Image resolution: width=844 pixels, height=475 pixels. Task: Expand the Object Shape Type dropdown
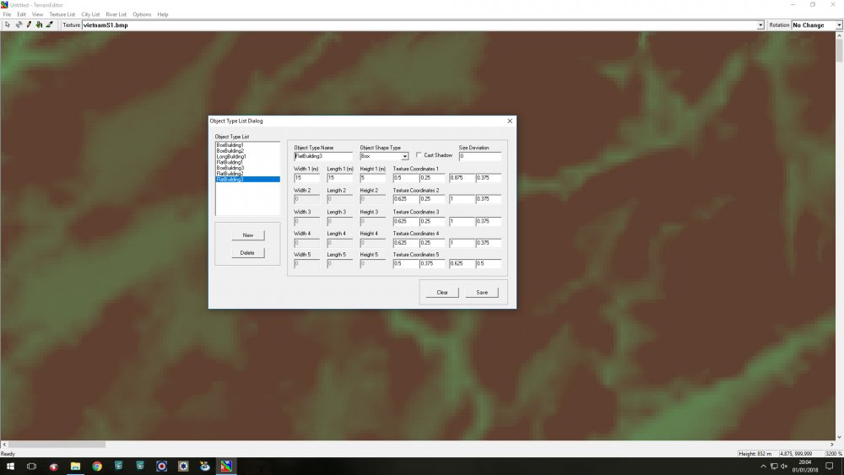tap(405, 157)
